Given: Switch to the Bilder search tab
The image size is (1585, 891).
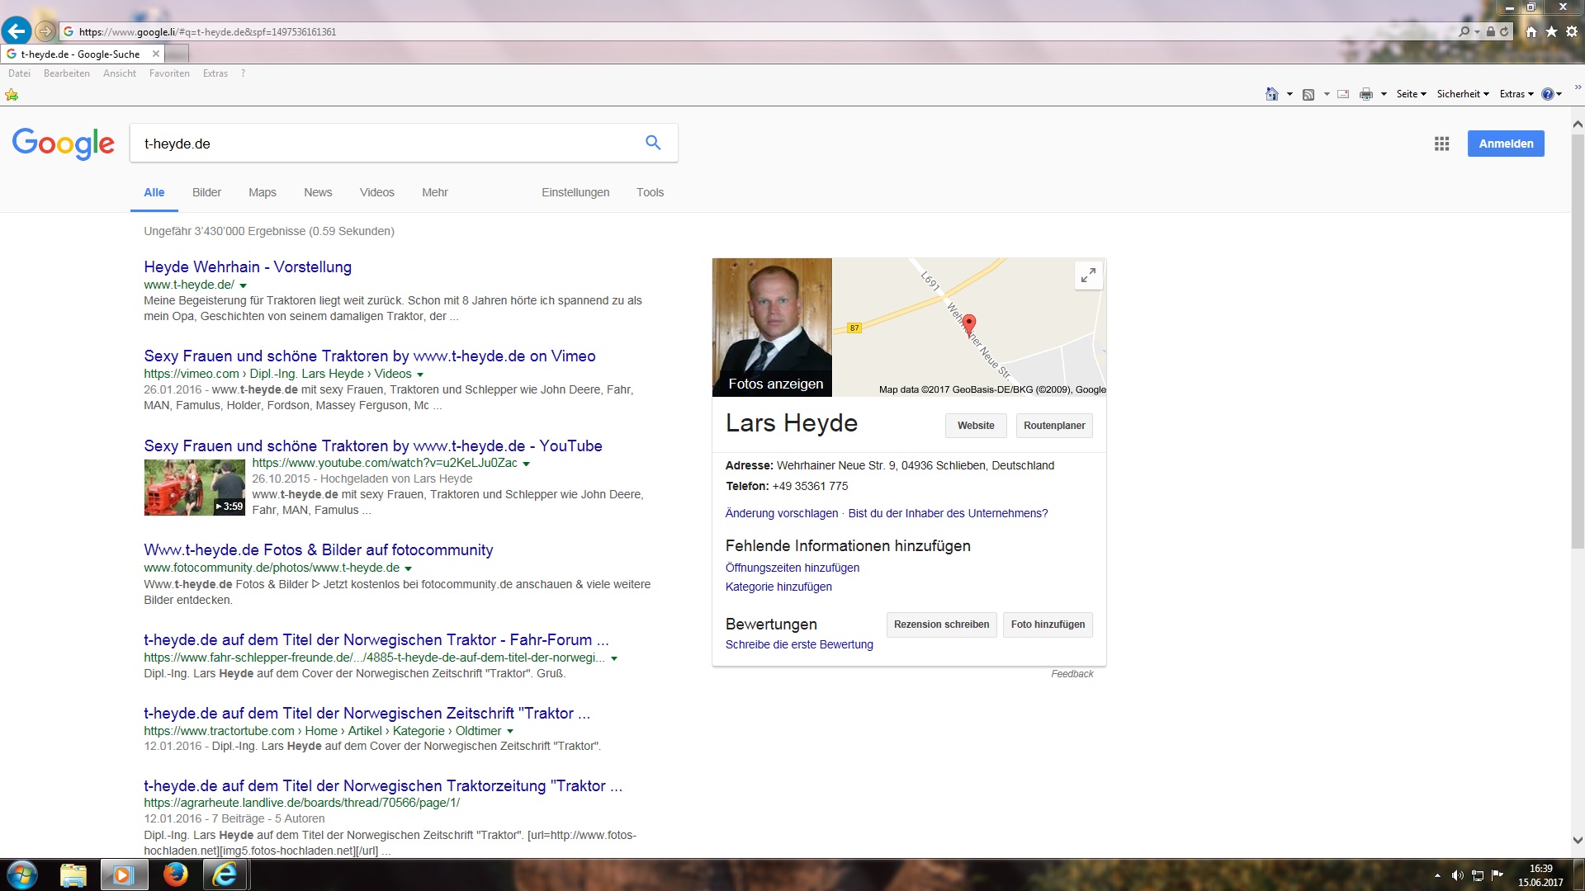Looking at the screenshot, I should 206,192.
